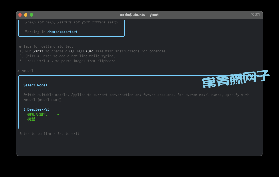Click the Select Model heading
The width and height of the screenshot is (279, 177).
[x=35, y=85]
